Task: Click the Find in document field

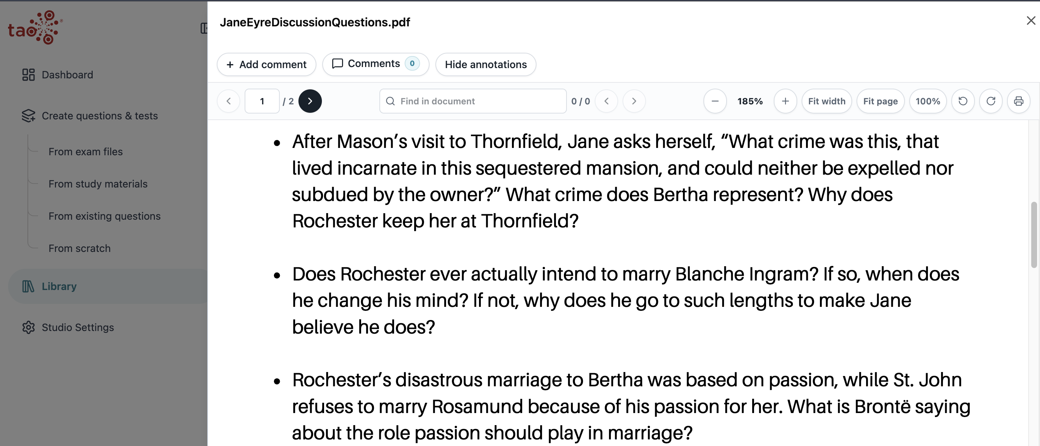Action: pos(473,101)
